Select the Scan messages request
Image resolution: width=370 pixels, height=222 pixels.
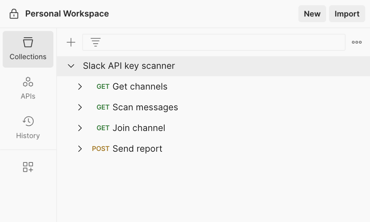(145, 107)
